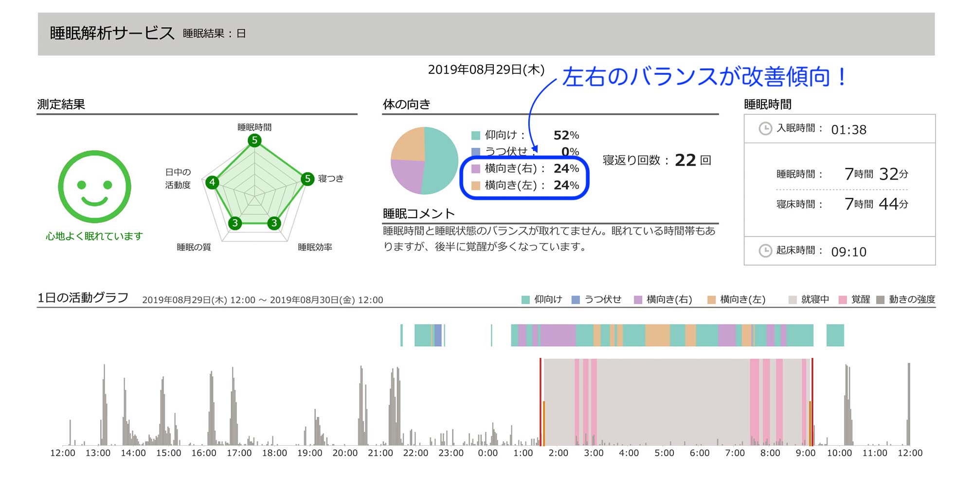Click the 寝床時間 value 7時間 44分
Viewport: 973px width, 486px height.
pos(876,204)
